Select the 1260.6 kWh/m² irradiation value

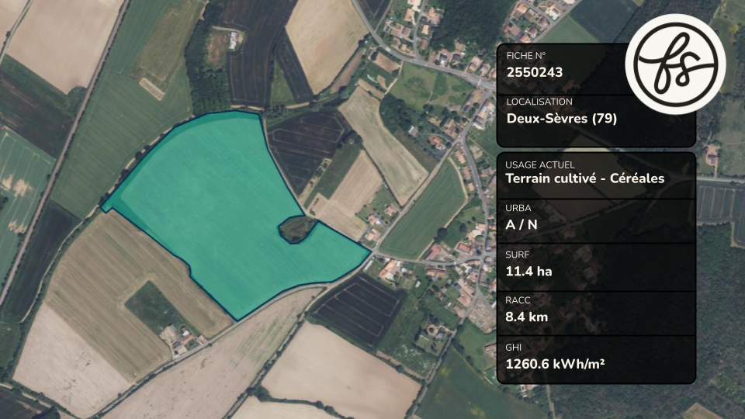pyautogui.click(x=555, y=364)
